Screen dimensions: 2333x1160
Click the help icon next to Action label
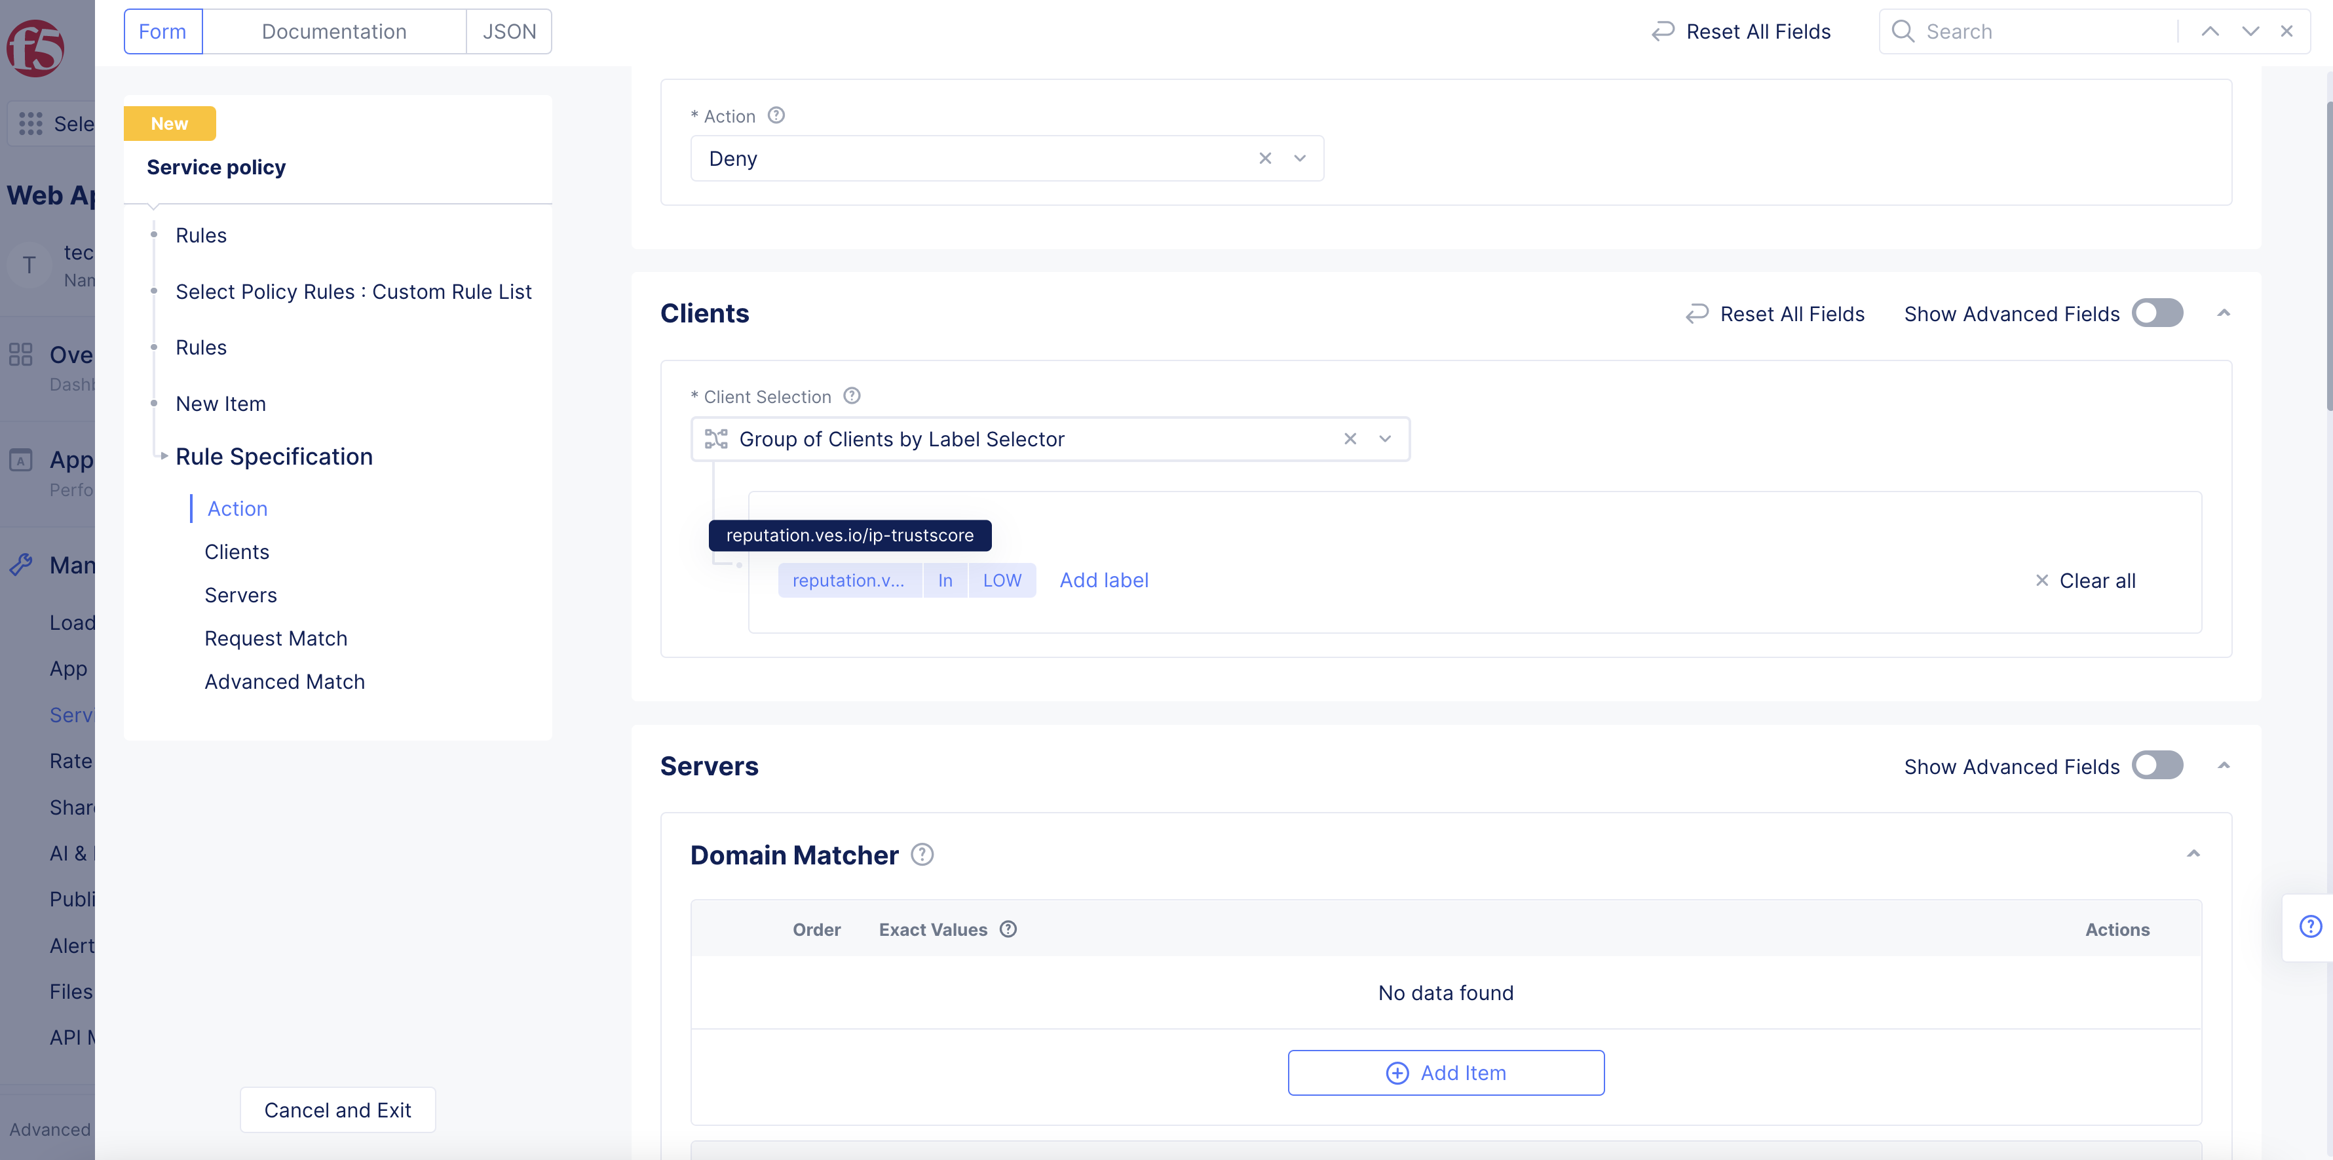(776, 115)
